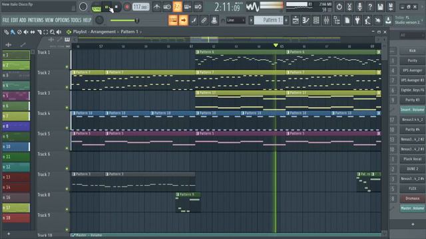Viewport: 426px width, 239px height.
Task: Click the Pattern 1 selector
Action: click(x=268, y=21)
